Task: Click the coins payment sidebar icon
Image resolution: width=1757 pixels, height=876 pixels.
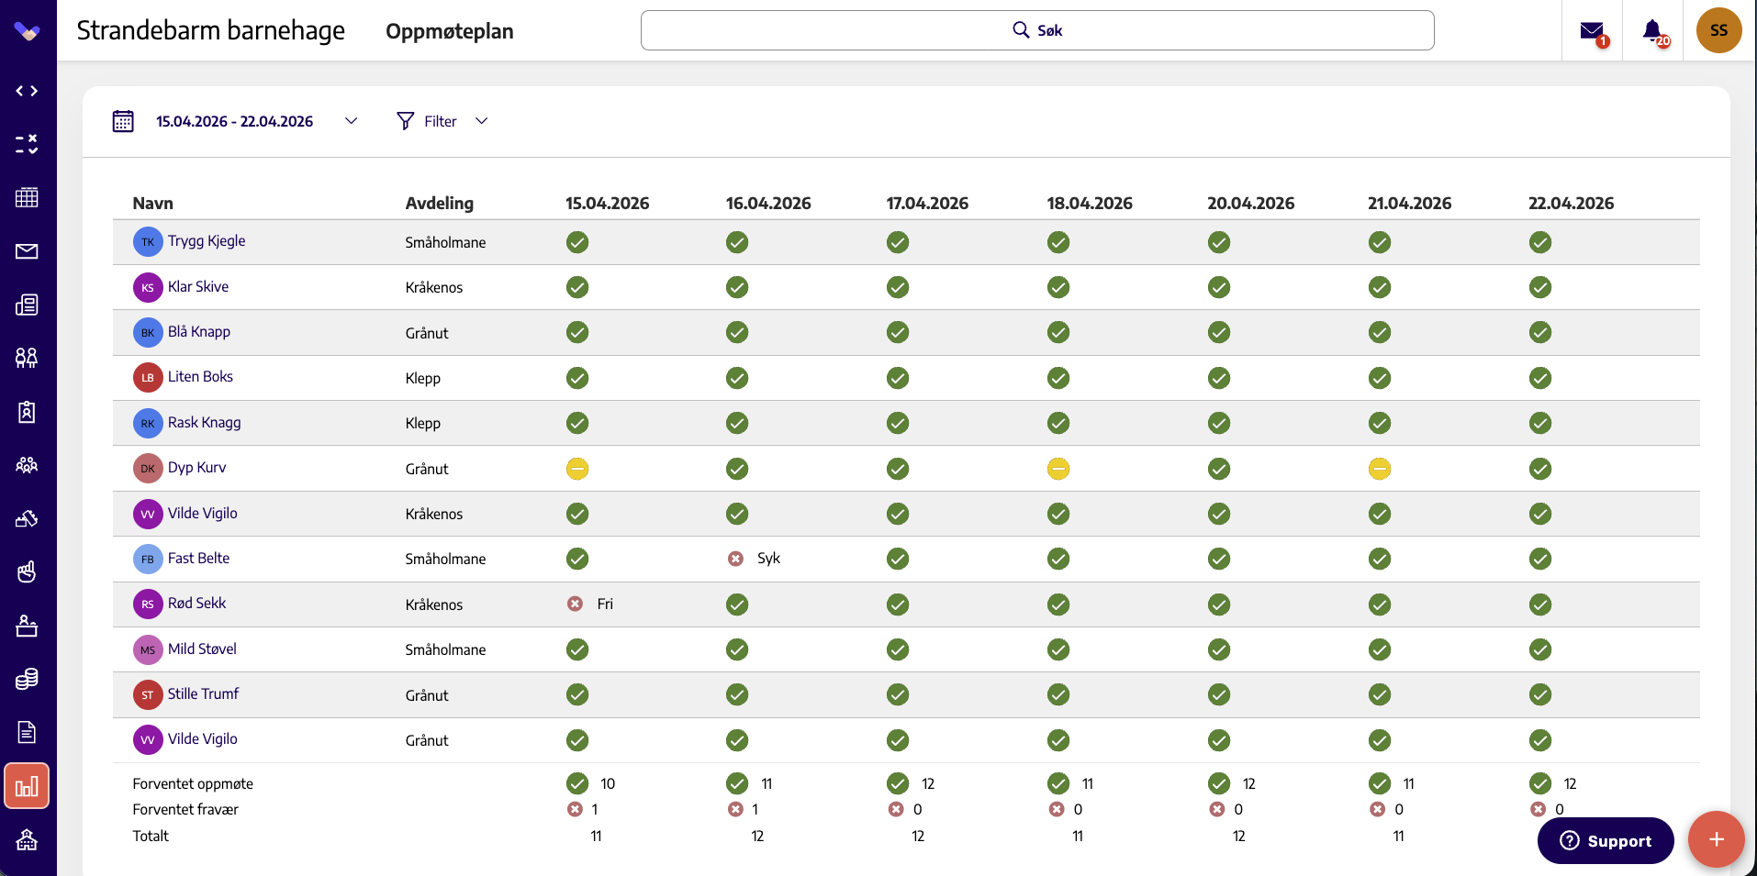Action: pyautogui.click(x=27, y=679)
